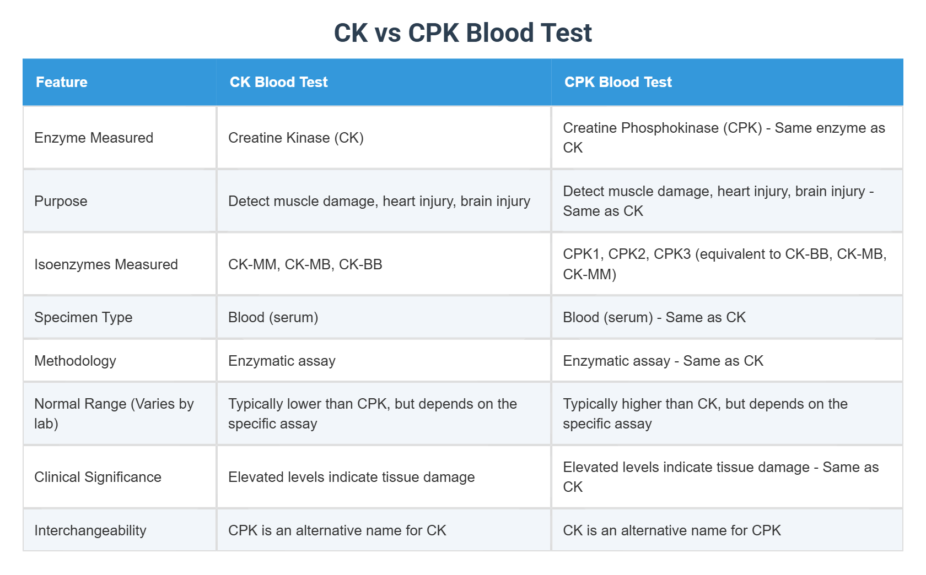Click the CK-MM, CK-MB, CK-BB cell
Viewport: 926px width, 575px height.
pos(384,264)
